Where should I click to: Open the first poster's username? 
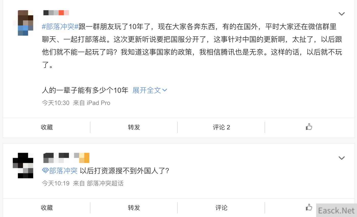click(56, 13)
